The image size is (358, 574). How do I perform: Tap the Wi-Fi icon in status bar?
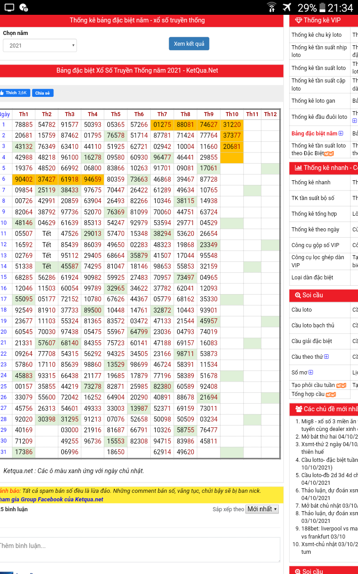(272, 7)
